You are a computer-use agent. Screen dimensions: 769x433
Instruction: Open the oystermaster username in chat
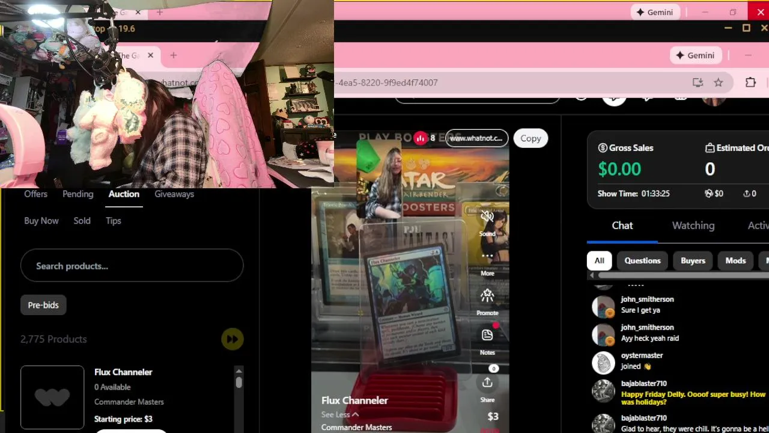pos(642,355)
